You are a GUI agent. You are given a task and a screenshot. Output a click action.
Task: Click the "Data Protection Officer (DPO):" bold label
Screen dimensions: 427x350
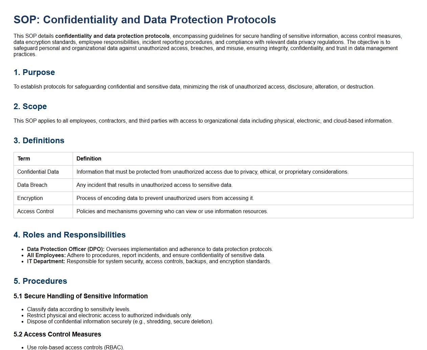point(66,249)
